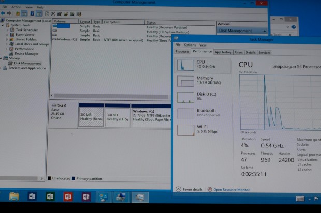
Task: Select Wi-Fi performance item
Action: tap(203, 130)
